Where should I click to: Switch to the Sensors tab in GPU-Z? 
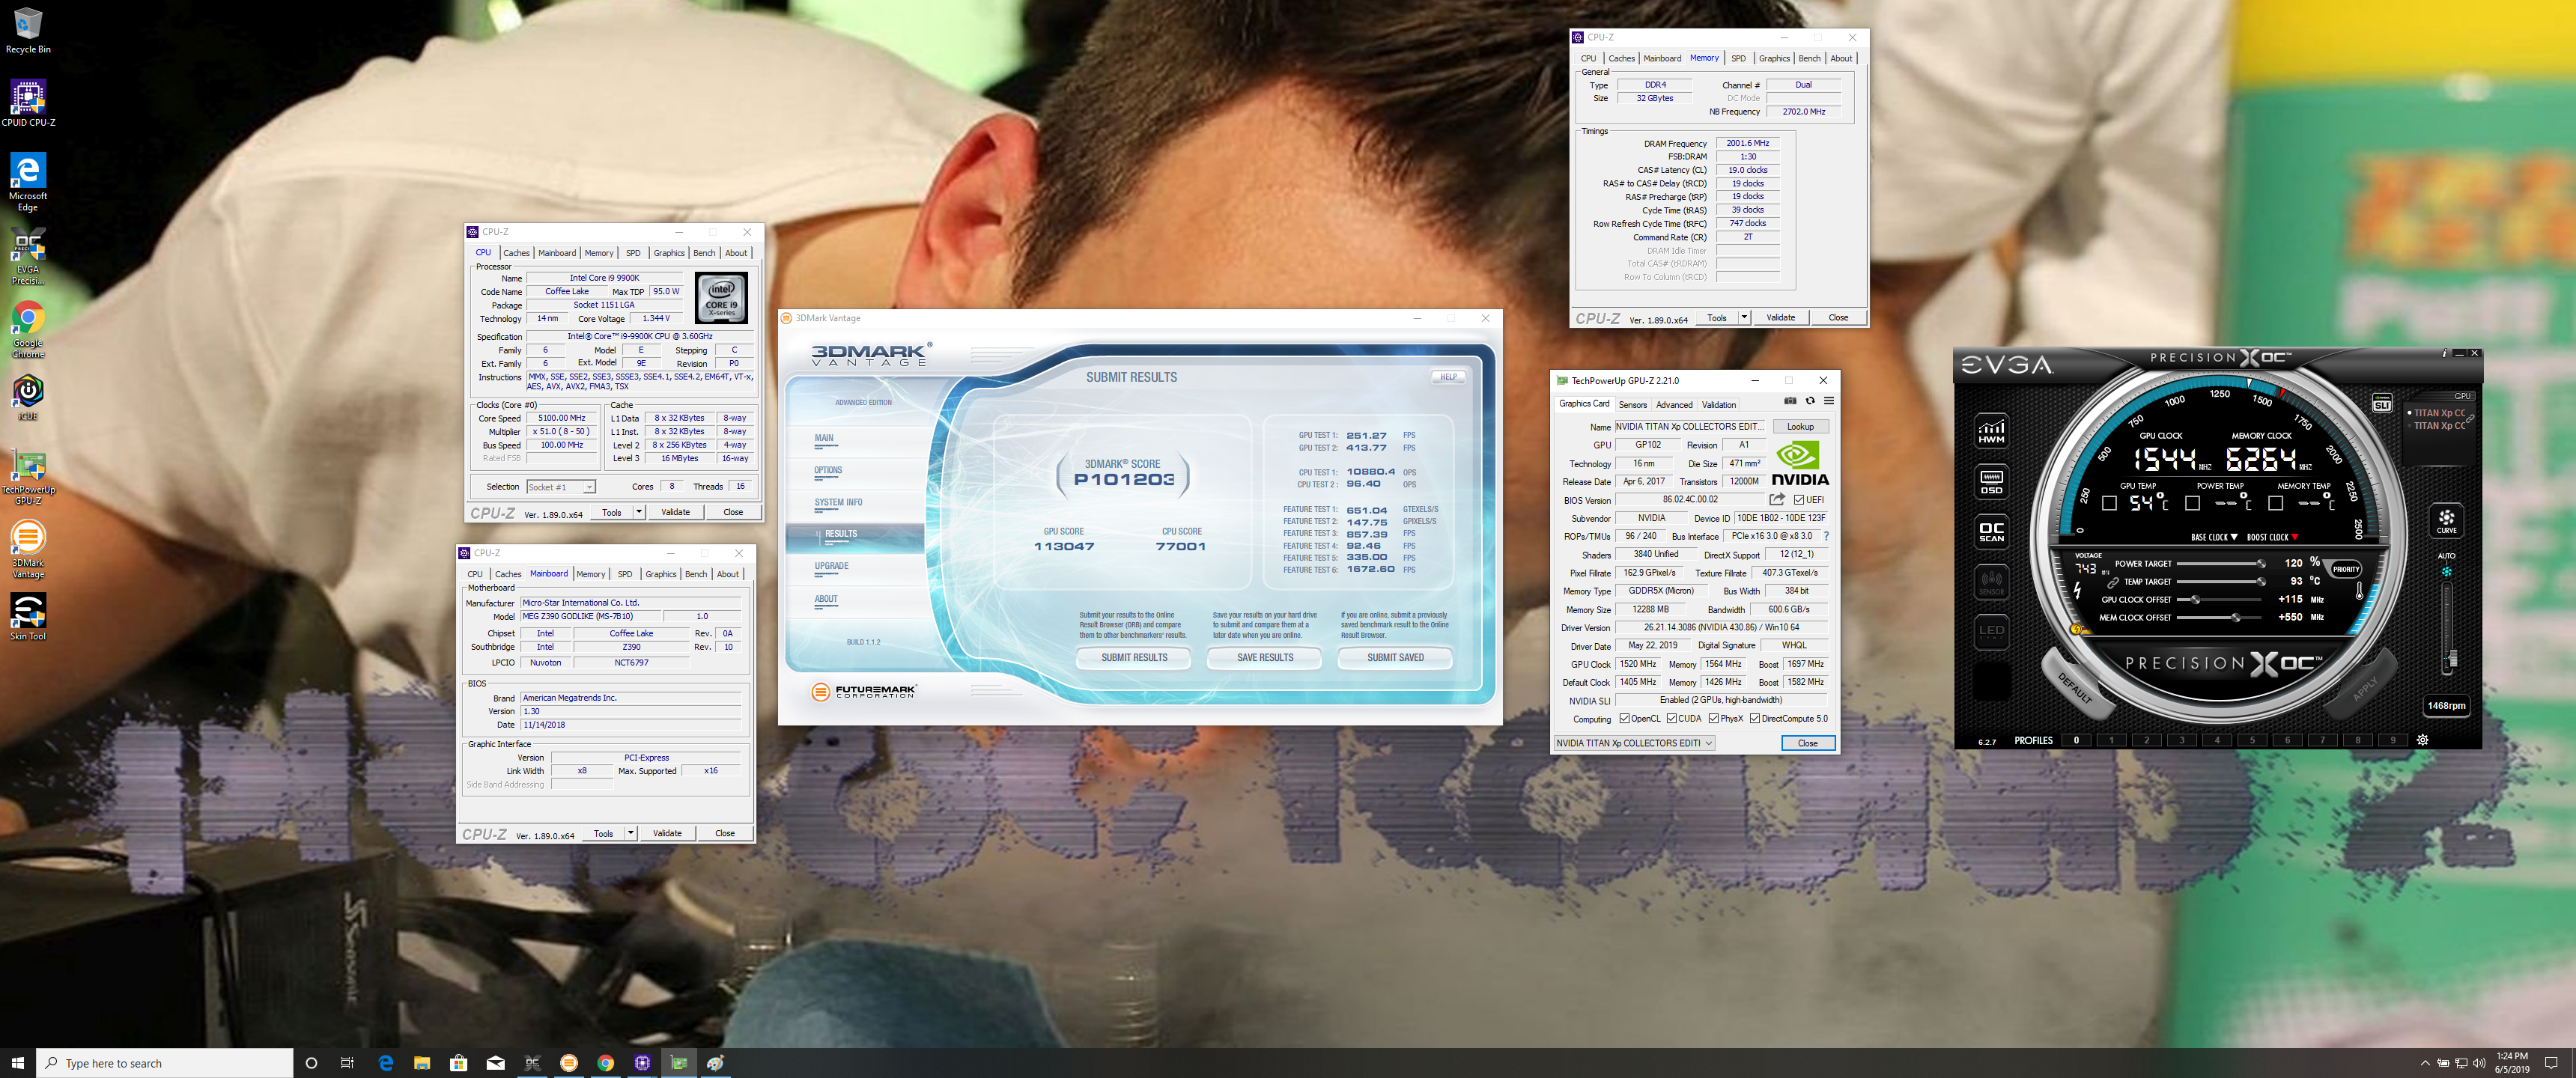pyautogui.click(x=1632, y=404)
